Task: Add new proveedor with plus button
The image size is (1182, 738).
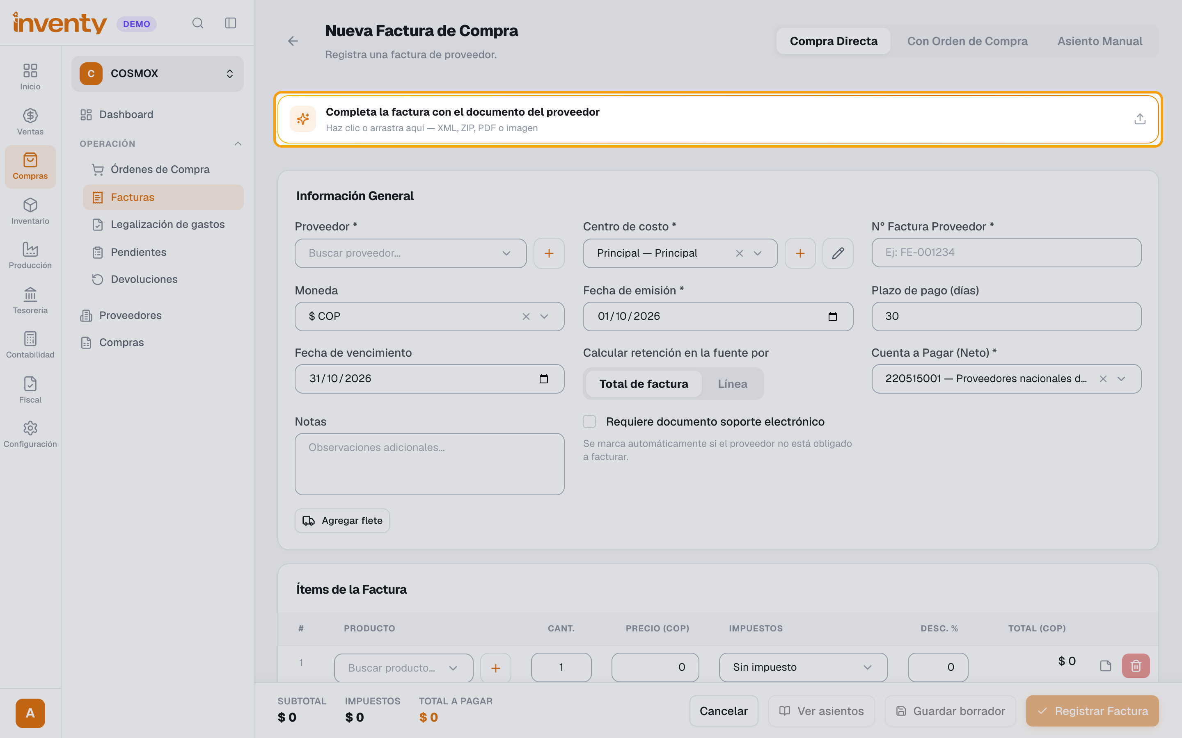Action: 549,253
